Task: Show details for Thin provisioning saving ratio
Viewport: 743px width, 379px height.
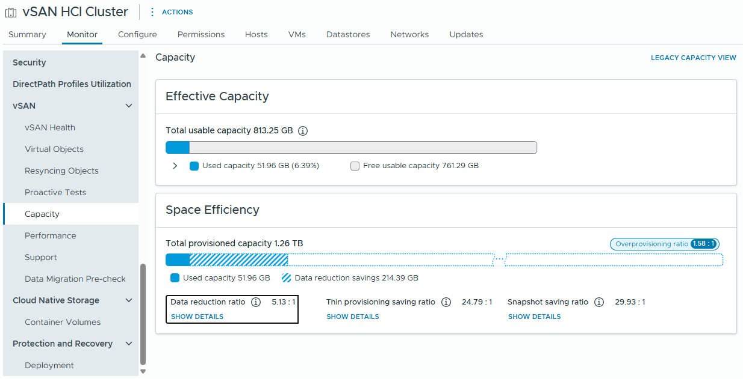Action: click(353, 317)
